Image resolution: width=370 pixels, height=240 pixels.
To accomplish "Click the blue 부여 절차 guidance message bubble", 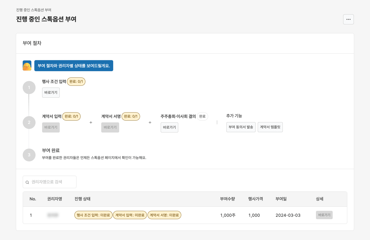I will [74, 66].
